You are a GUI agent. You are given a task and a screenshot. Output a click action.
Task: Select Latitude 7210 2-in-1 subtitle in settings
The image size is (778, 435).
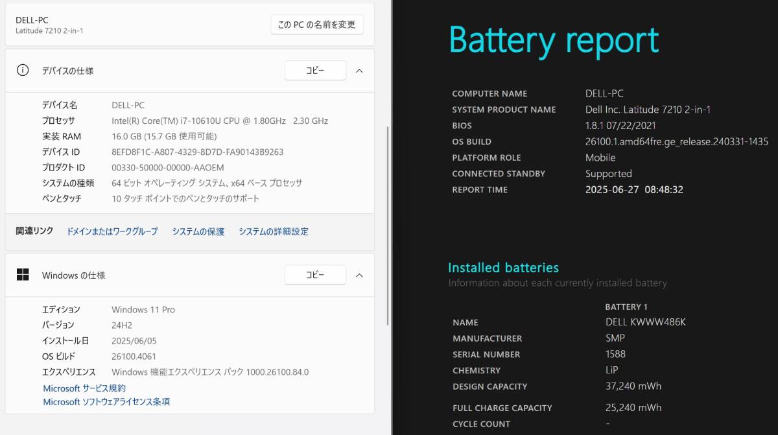point(49,31)
